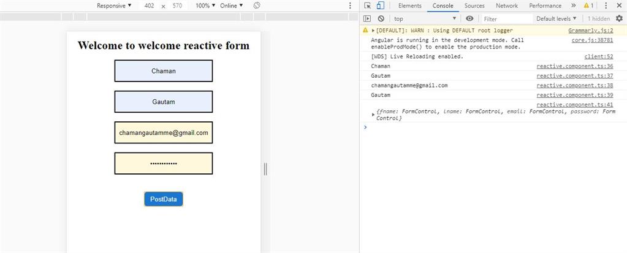Image resolution: width=627 pixels, height=253 pixels.
Task: Open the Online throttling dropdown
Action: [231, 6]
